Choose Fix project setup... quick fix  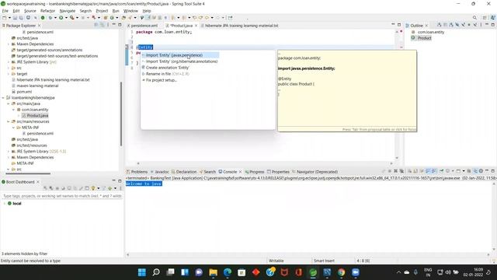click(161, 80)
